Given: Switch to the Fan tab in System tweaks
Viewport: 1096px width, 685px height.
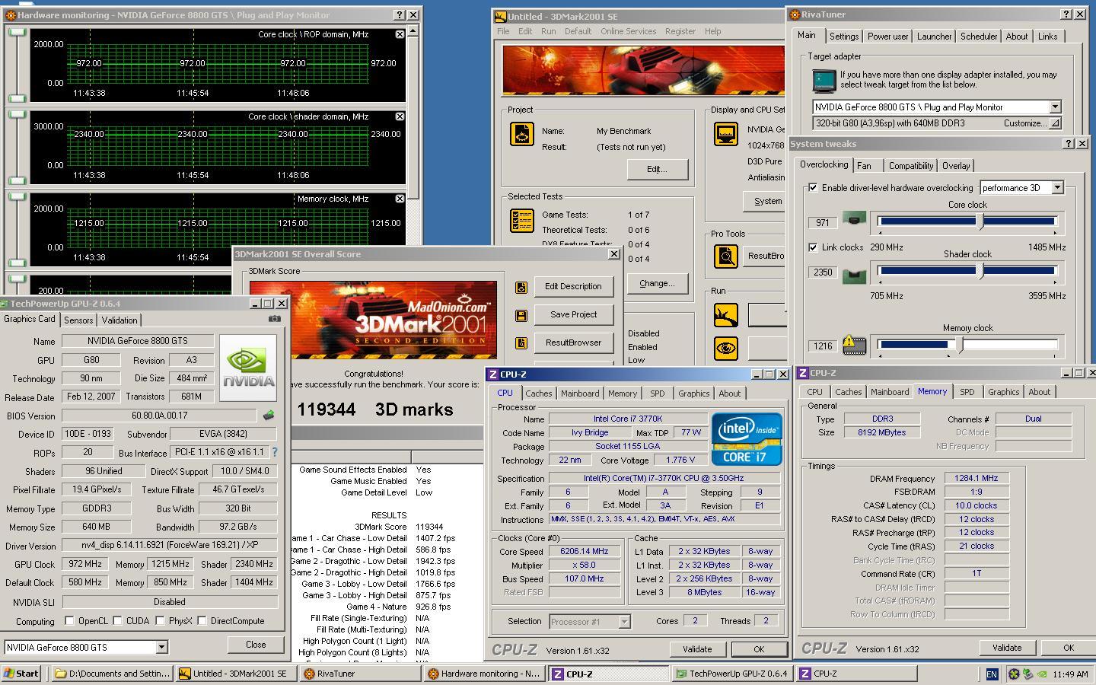Looking at the screenshot, I should tap(864, 166).
